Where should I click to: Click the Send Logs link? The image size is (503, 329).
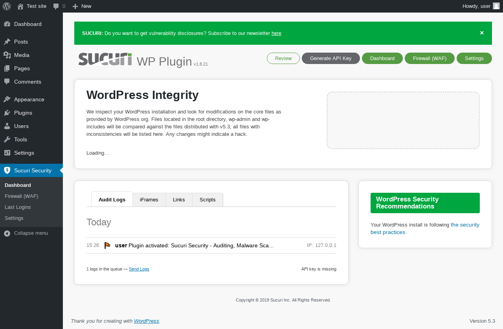[139, 269]
